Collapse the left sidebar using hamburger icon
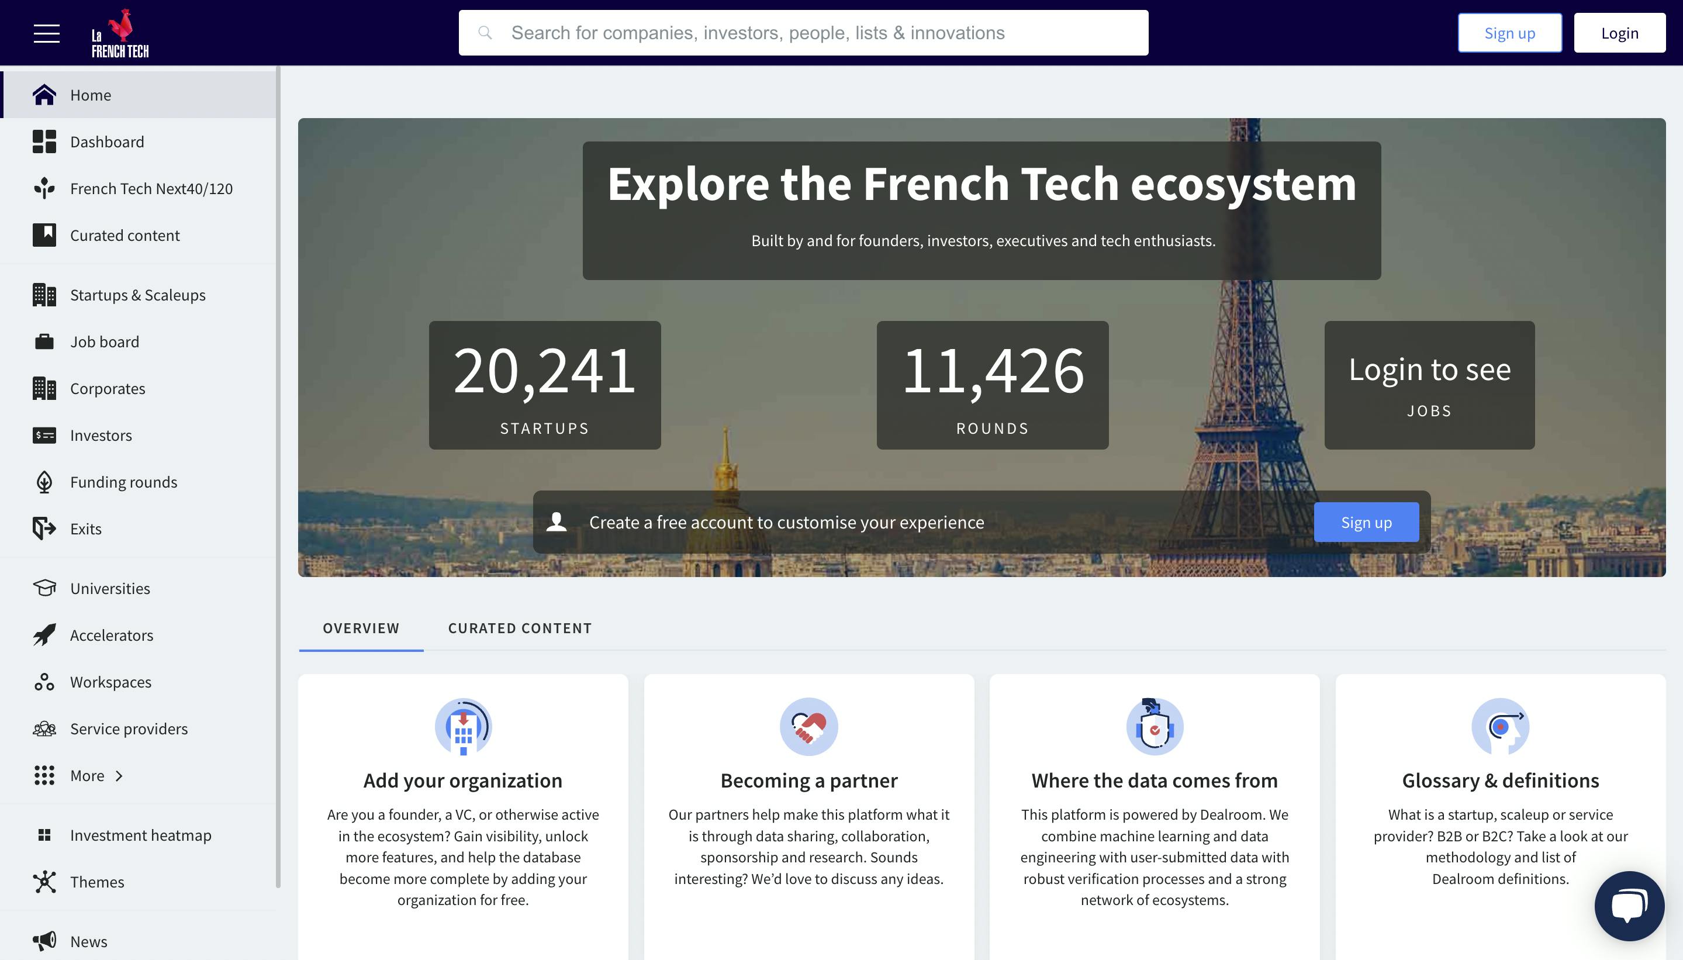 tap(47, 33)
